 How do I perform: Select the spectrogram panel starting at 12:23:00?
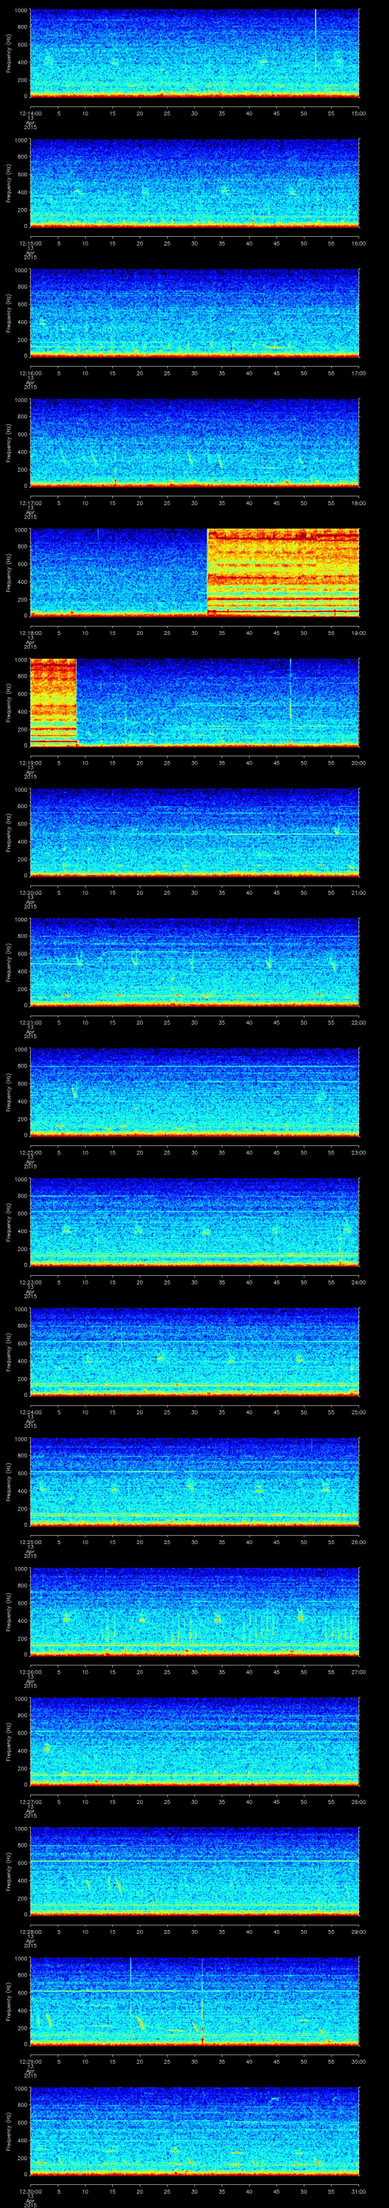point(195,1222)
